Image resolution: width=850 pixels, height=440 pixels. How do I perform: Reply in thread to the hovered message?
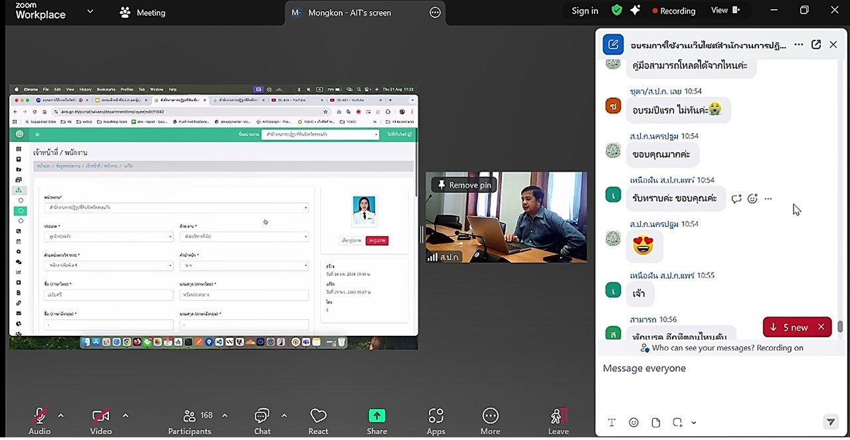point(736,198)
